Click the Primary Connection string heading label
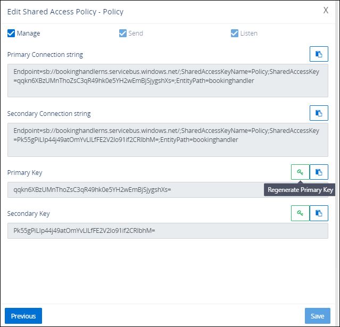Viewport: 340px width, 327px height. coord(45,55)
